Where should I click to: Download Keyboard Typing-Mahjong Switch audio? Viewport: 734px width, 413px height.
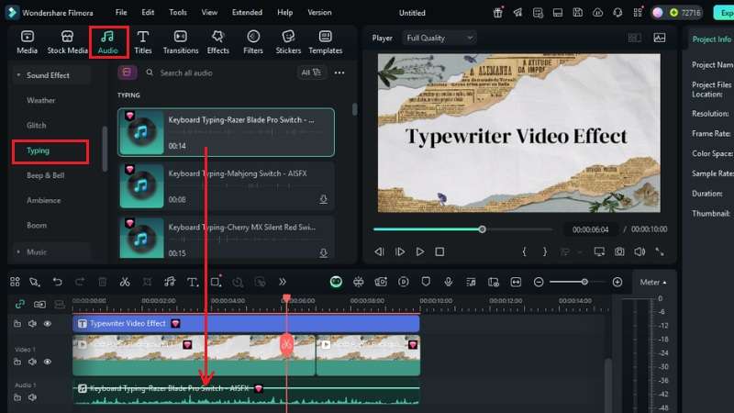(x=323, y=199)
